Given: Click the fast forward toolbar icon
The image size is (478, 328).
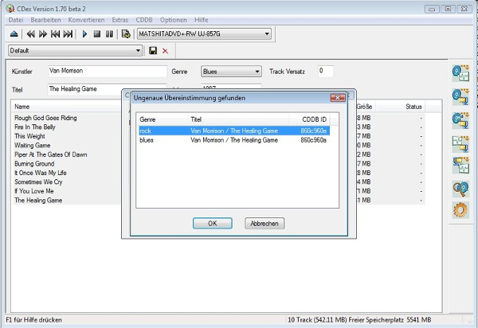Looking at the screenshot, I should pyautogui.click(x=43, y=33).
